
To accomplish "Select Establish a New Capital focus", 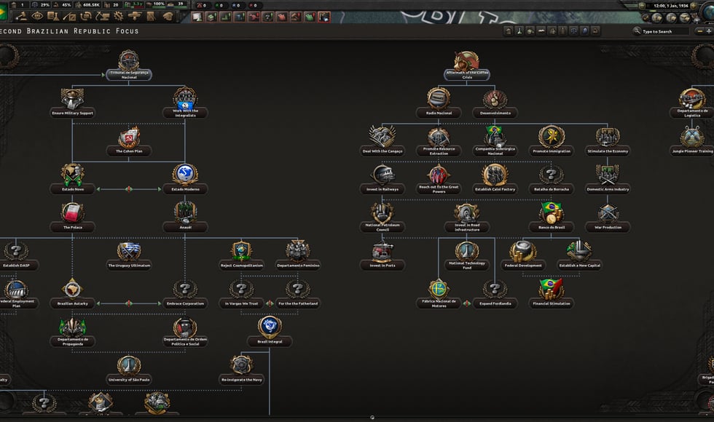I will 580,255.
